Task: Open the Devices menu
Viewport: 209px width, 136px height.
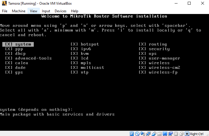Action: point(61,11)
